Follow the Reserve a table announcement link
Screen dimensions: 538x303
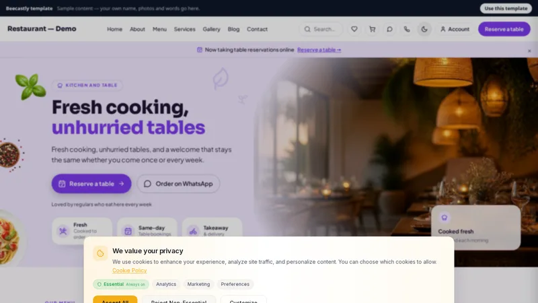[319, 50]
